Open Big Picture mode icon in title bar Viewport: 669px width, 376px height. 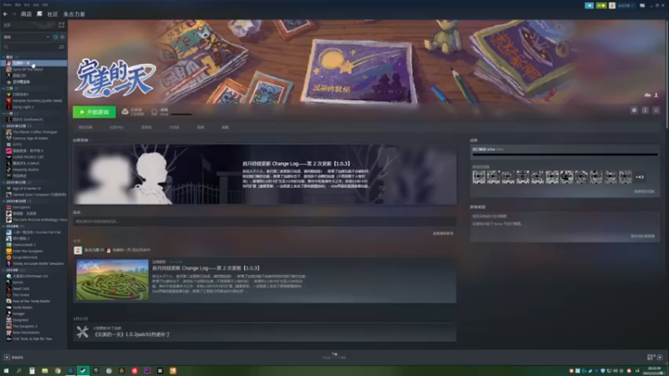642,6
